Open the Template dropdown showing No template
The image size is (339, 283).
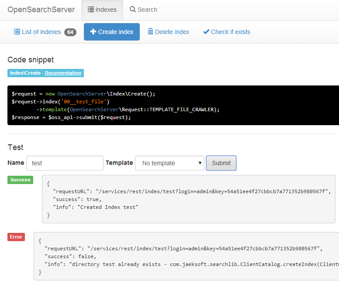pyautogui.click(x=169, y=163)
